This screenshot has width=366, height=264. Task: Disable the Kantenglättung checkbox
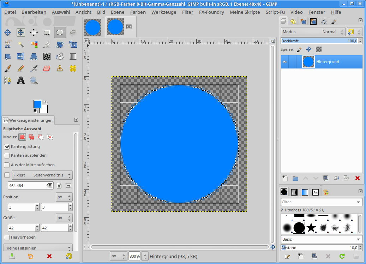coord(7,146)
